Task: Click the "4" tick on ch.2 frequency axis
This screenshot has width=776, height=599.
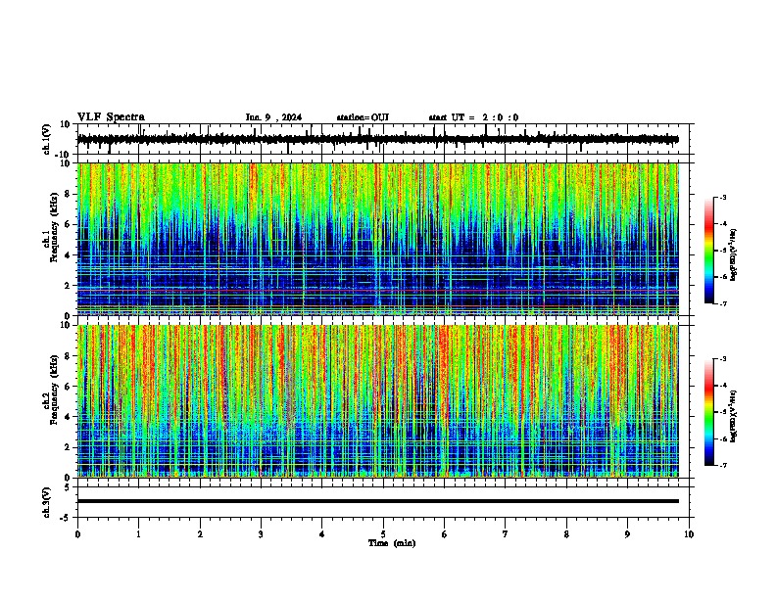Action: (x=69, y=417)
